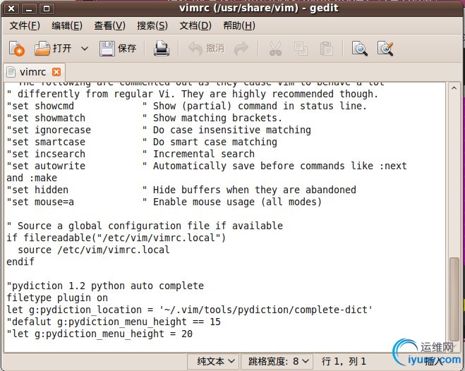Click the source /etc/vim/vimrc.local line
Viewport: 465px width, 371px height.
tap(94, 250)
